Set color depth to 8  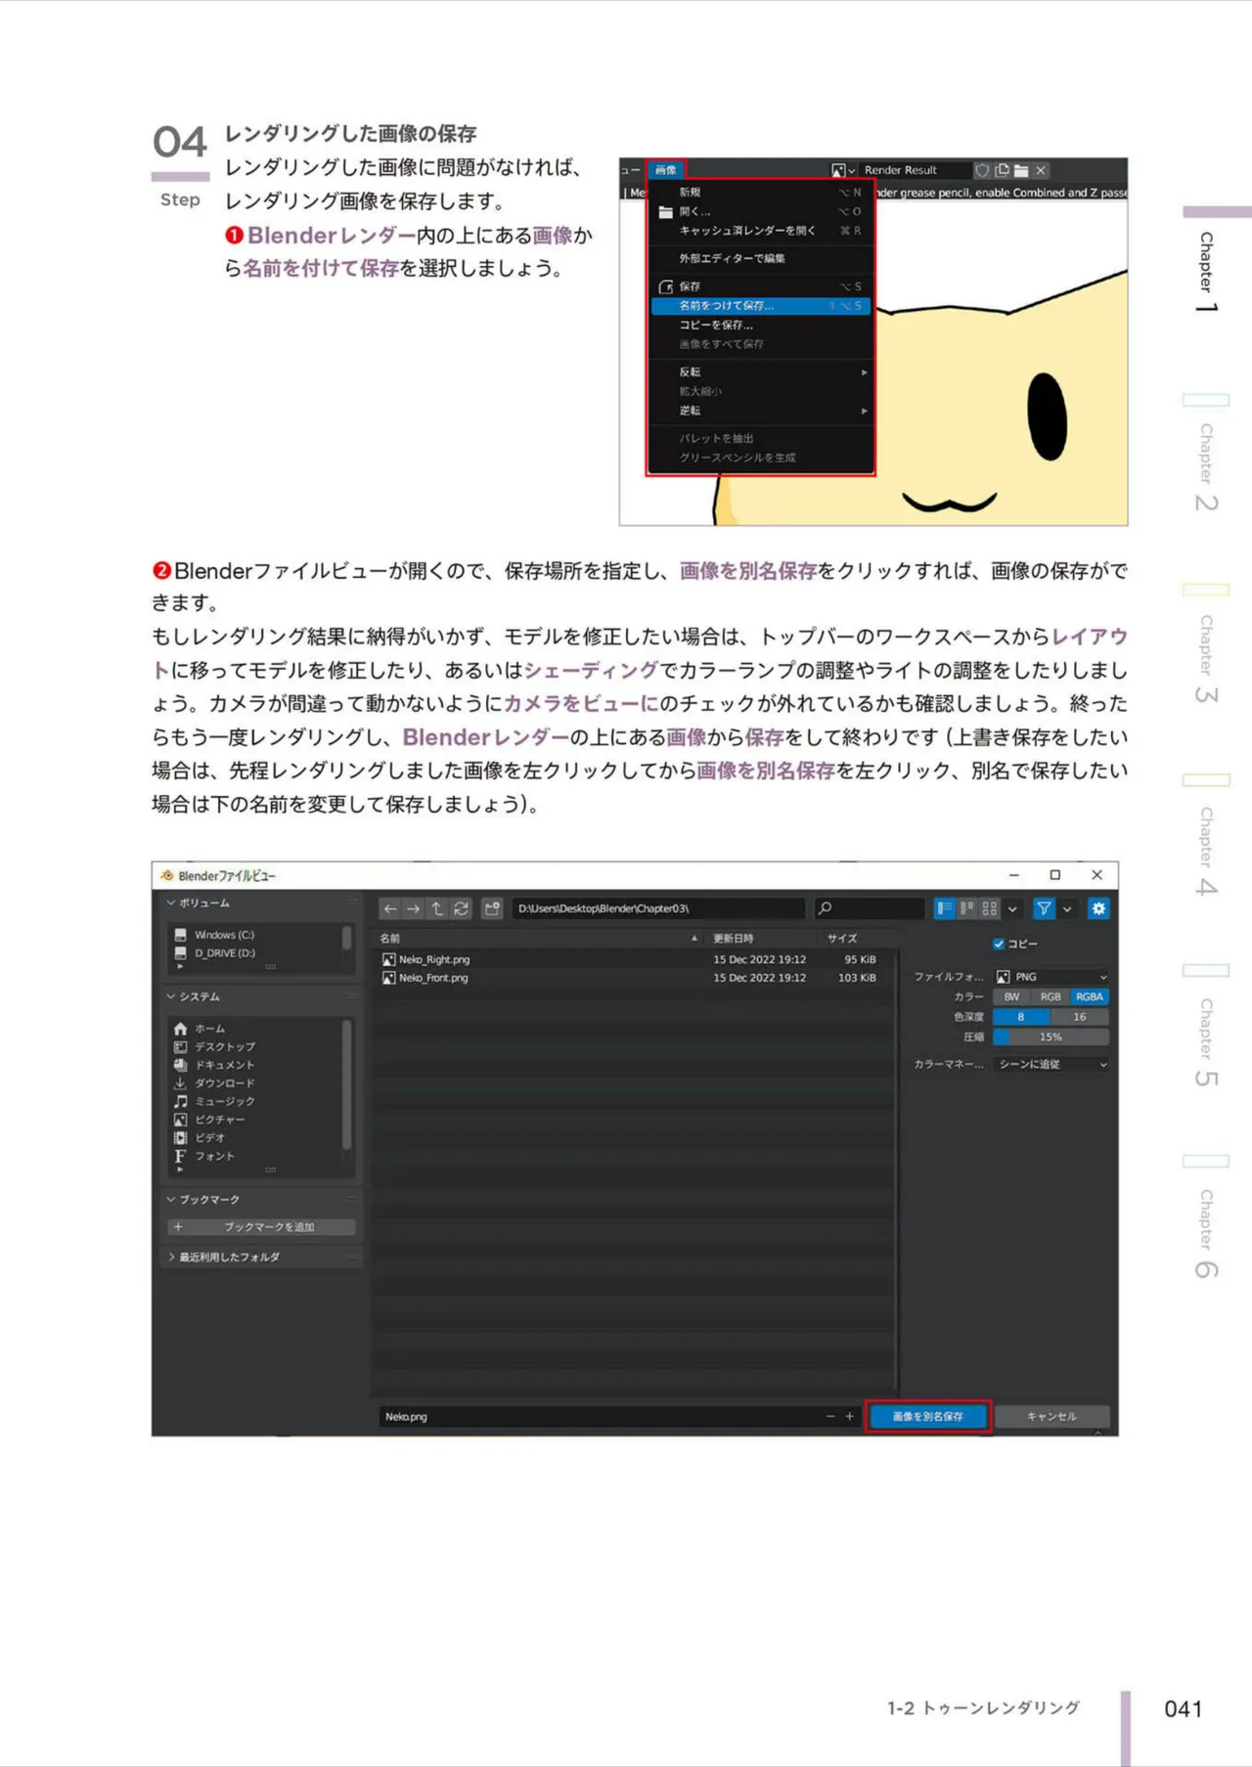(1021, 1017)
